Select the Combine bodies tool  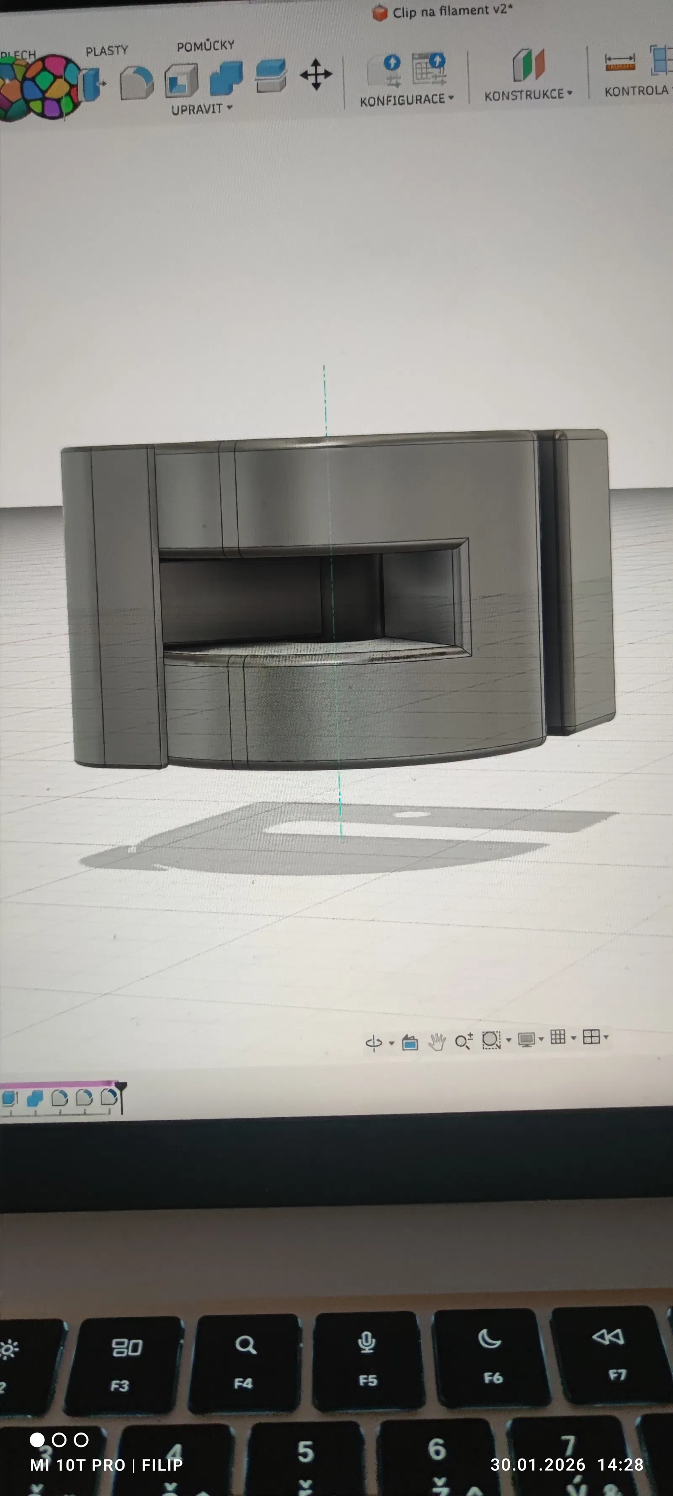pos(226,77)
